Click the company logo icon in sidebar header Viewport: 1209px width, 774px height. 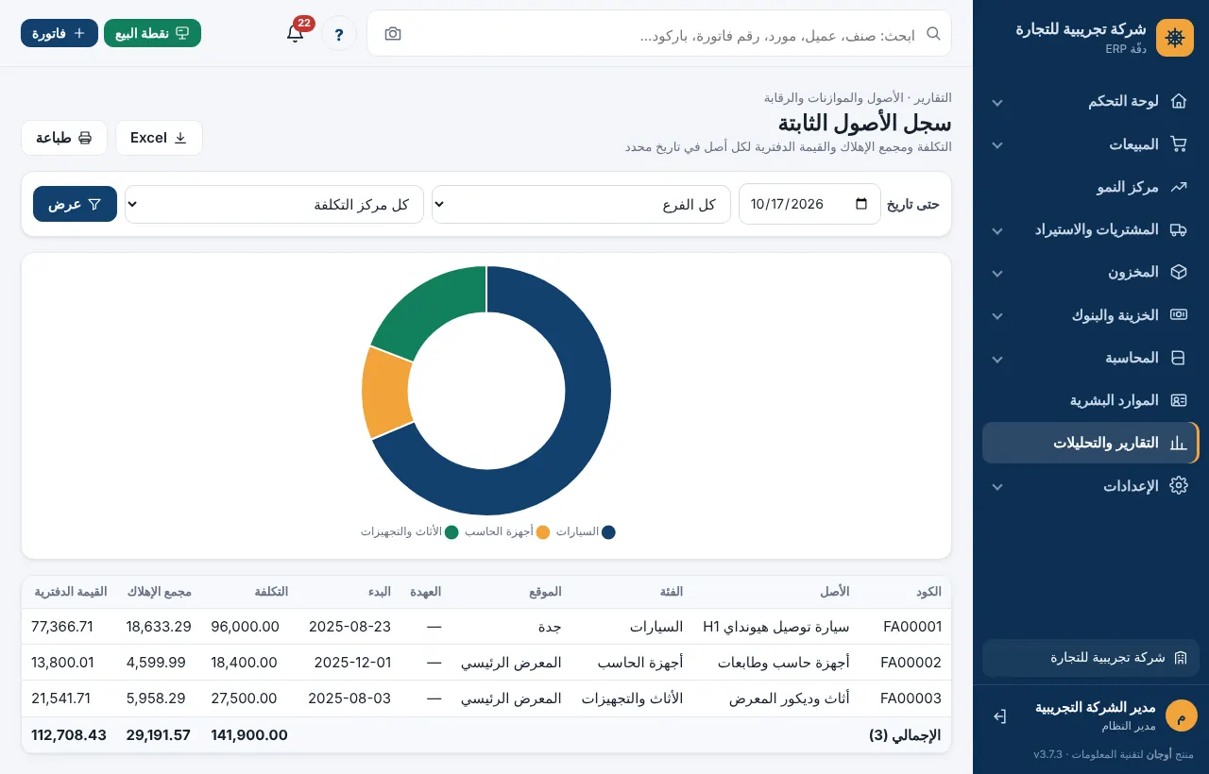(x=1175, y=38)
